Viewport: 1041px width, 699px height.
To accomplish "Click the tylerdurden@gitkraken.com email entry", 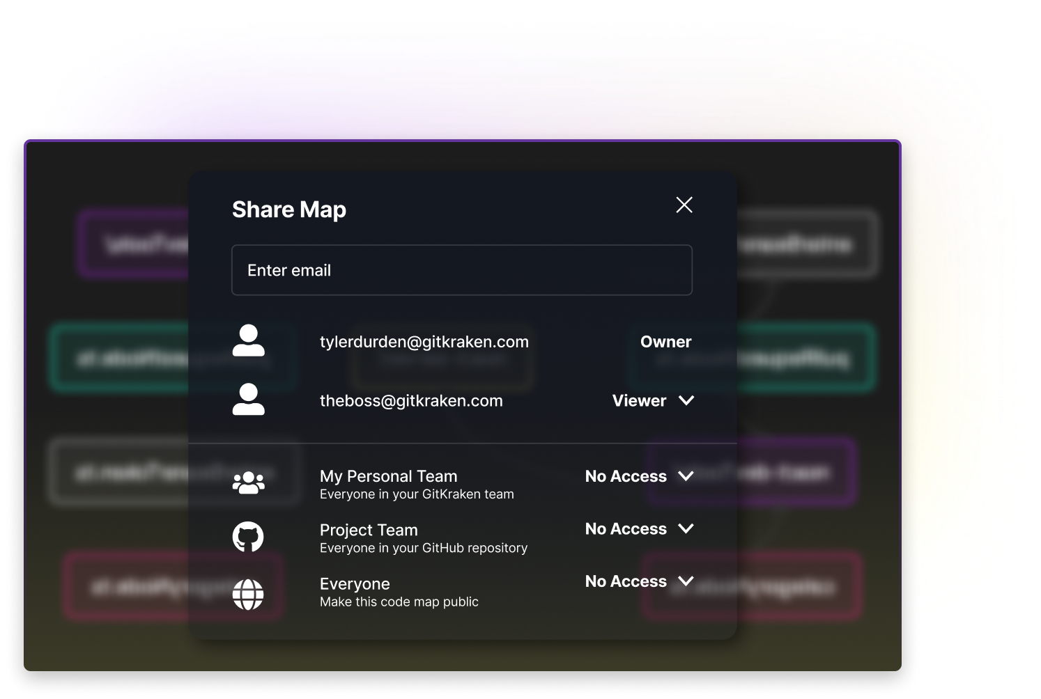I will click(424, 342).
